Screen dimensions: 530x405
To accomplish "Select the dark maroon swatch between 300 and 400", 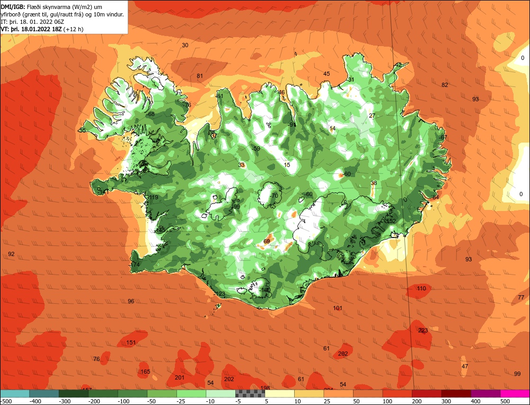I will pos(456,393).
